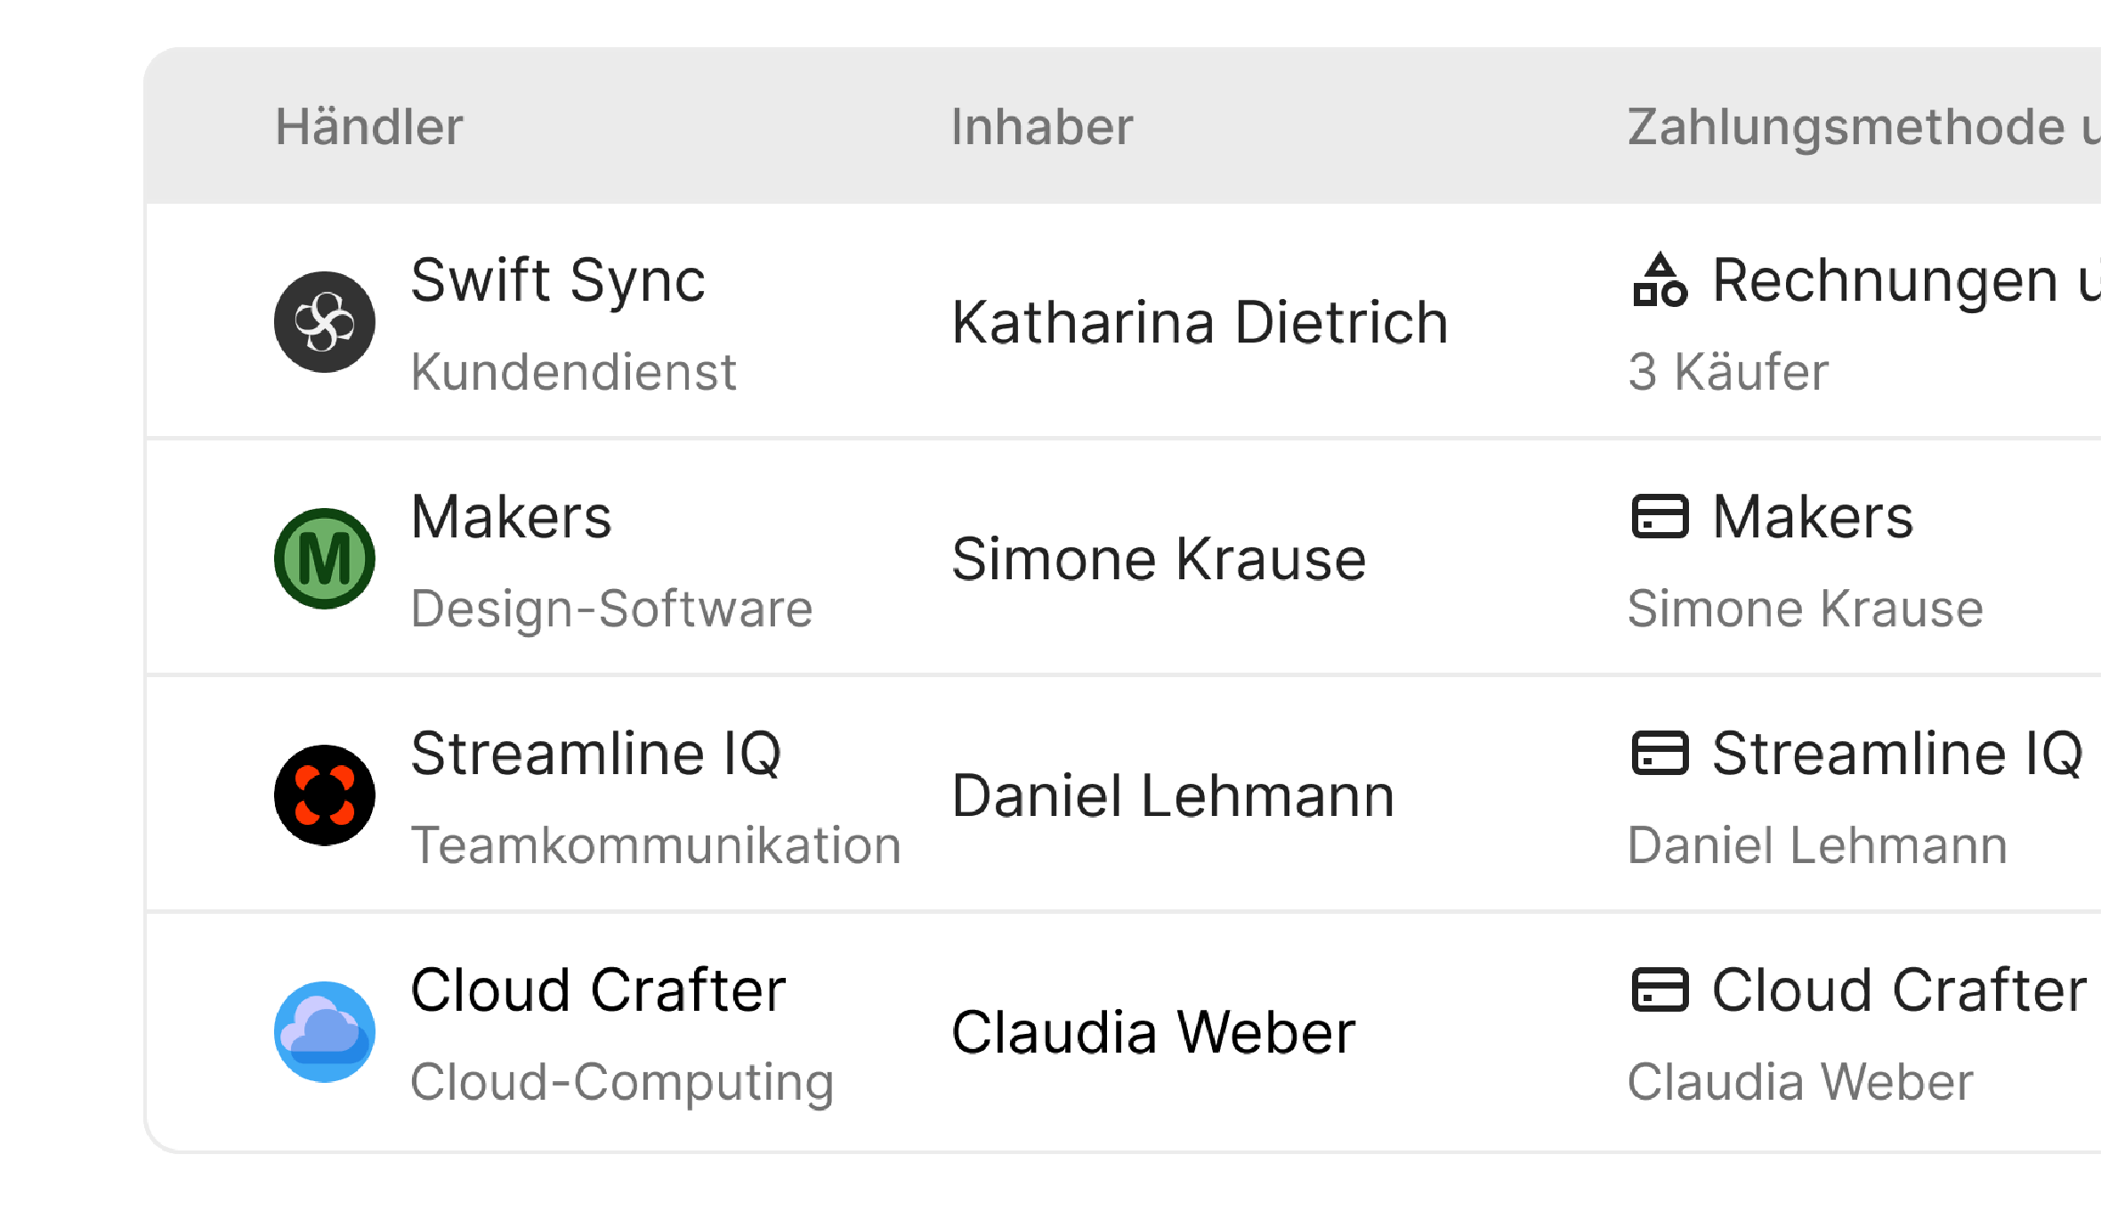
Task: Select owner Simone Krause in Inhaber column
Action: (x=1159, y=559)
